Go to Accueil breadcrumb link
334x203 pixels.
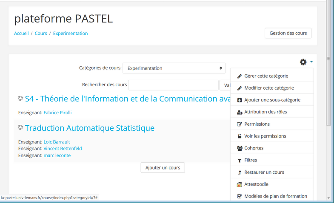click(21, 34)
